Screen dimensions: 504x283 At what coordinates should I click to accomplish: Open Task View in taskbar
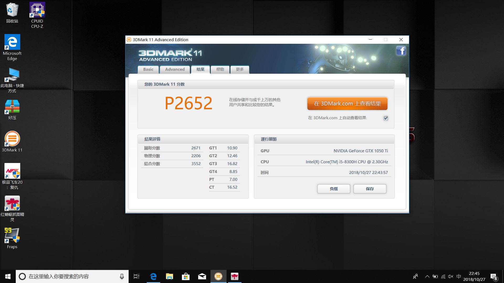(x=136, y=276)
